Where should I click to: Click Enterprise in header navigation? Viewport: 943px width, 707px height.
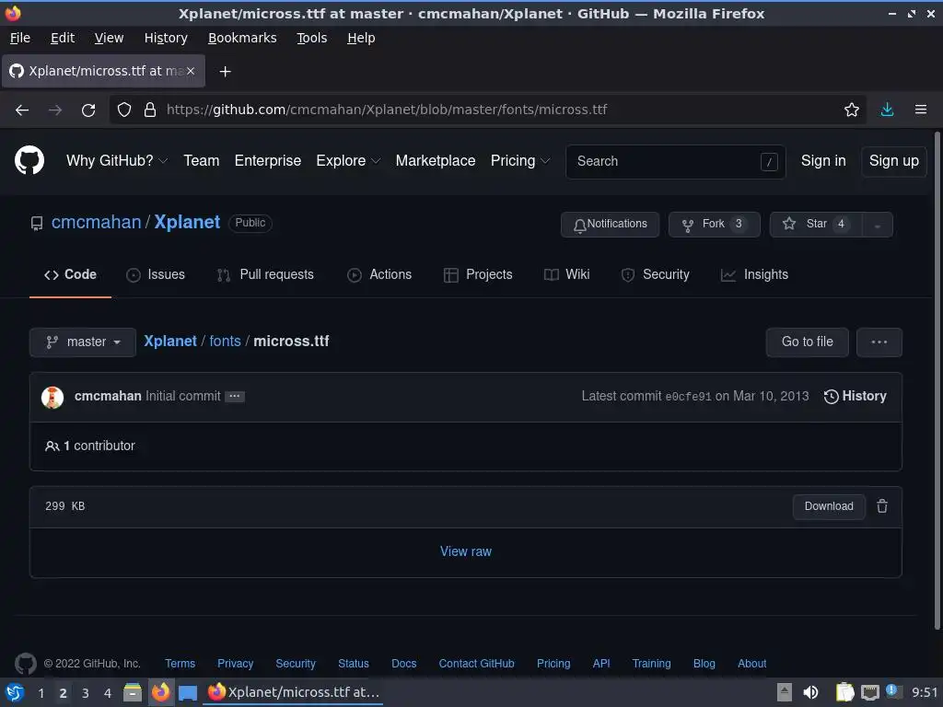pyautogui.click(x=268, y=160)
